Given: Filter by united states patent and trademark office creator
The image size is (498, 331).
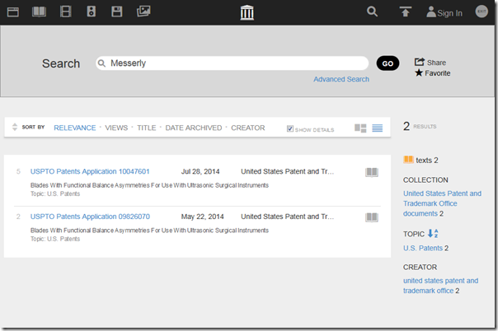Looking at the screenshot, I should (x=440, y=286).
